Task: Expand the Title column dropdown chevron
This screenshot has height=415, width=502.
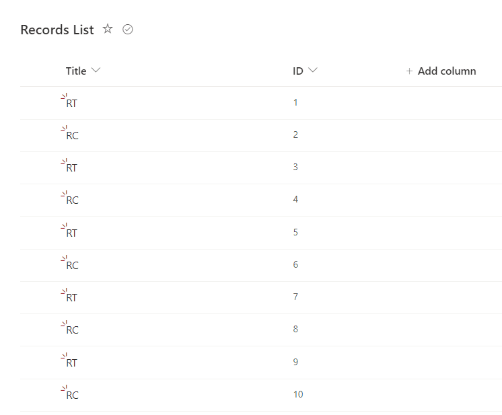Action: (96, 71)
